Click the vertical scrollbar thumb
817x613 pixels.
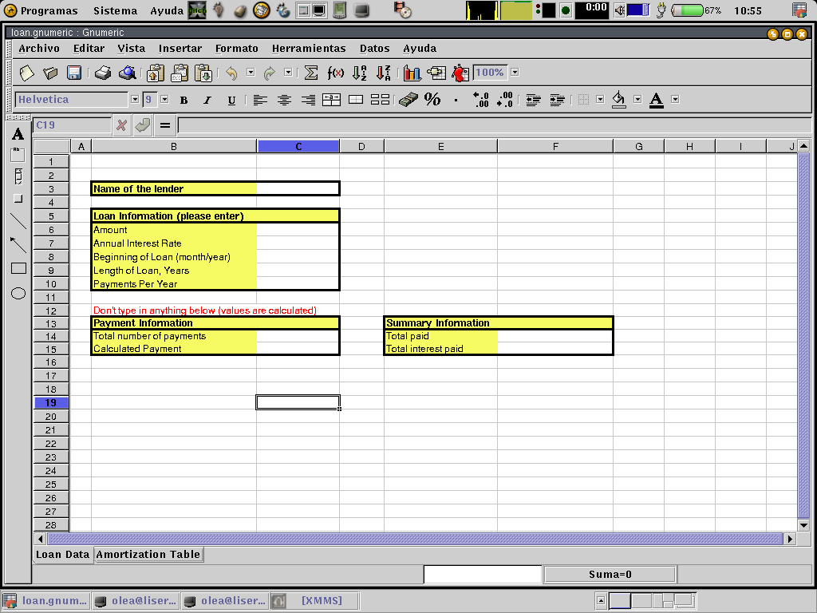803,335
